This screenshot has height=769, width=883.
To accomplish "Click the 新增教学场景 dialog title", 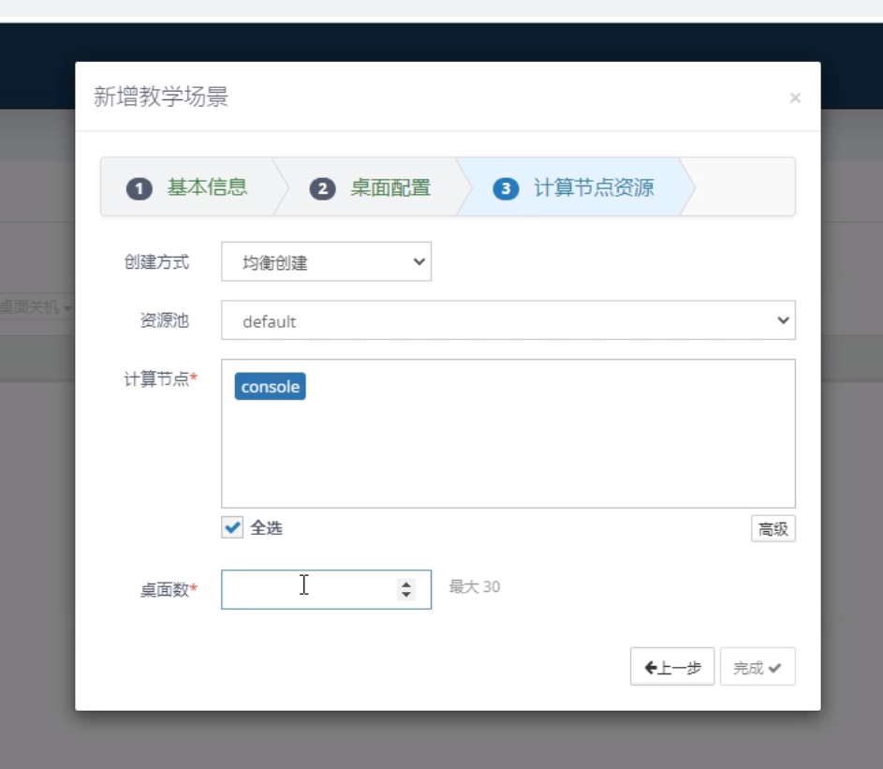I will pos(161,96).
